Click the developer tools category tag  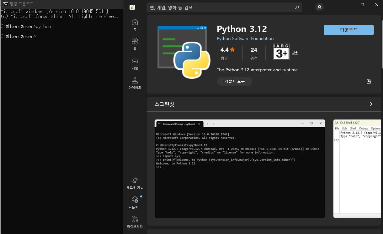234,81
